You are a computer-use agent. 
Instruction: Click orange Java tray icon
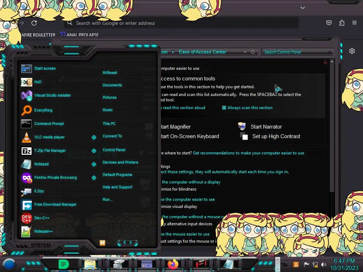pyautogui.click(x=296, y=264)
